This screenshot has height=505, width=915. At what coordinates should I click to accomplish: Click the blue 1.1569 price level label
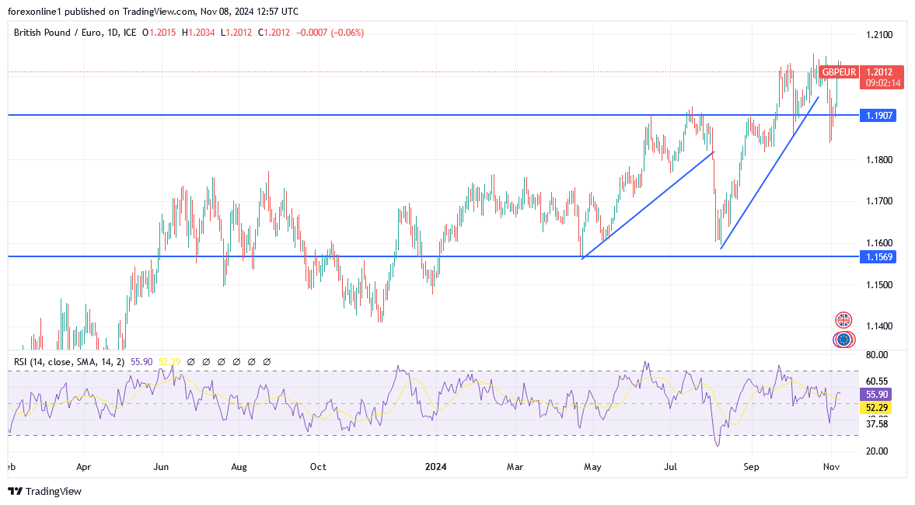878,256
